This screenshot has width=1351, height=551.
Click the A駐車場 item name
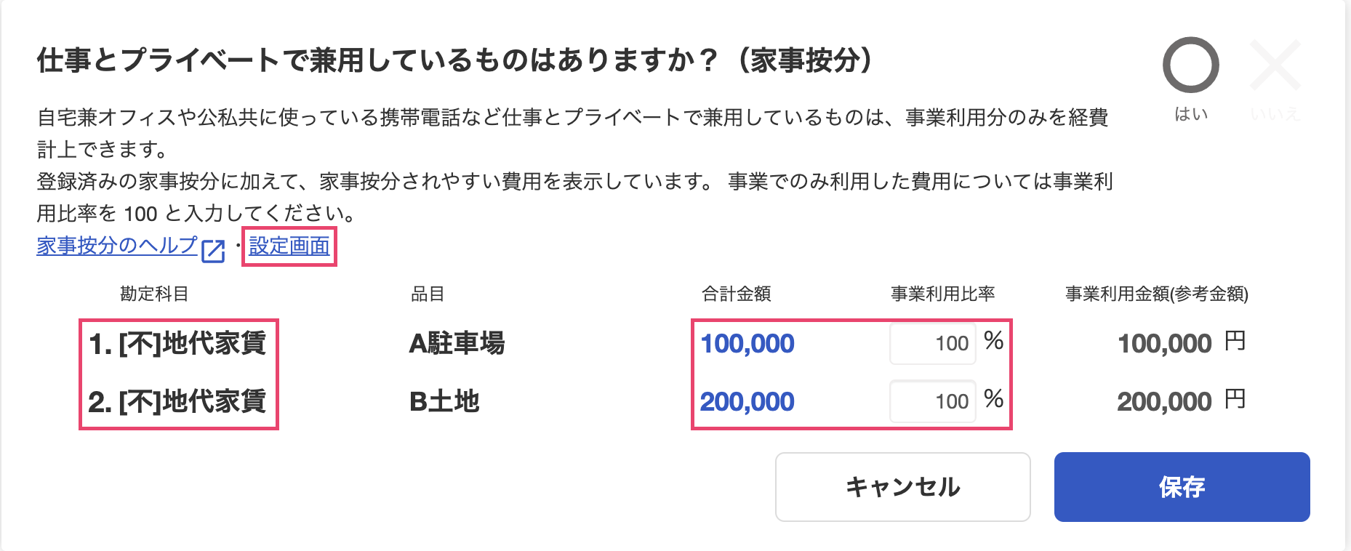pos(457,343)
